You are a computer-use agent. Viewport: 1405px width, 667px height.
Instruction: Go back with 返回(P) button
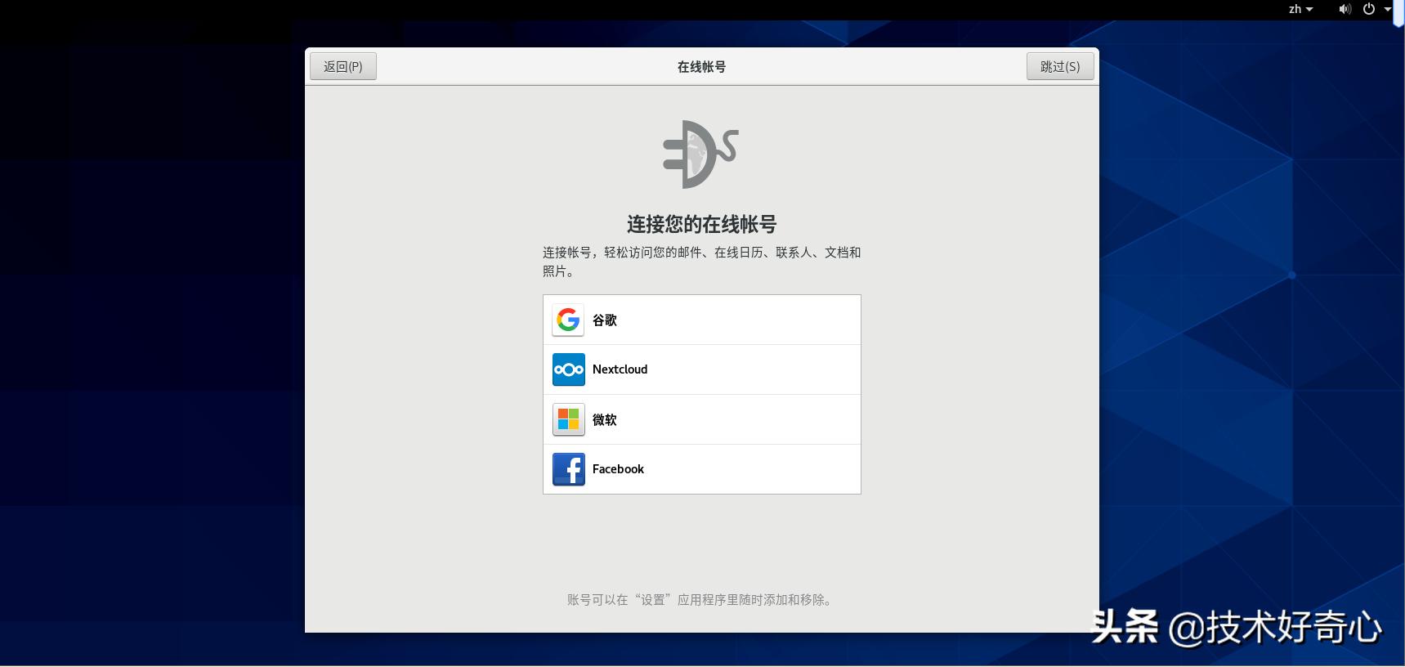pos(343,66)
